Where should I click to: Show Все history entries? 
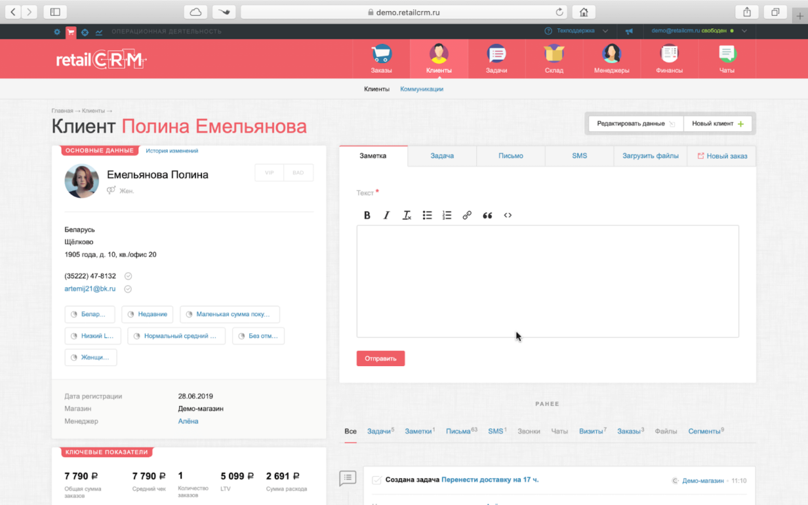click(x=350, y=431)
